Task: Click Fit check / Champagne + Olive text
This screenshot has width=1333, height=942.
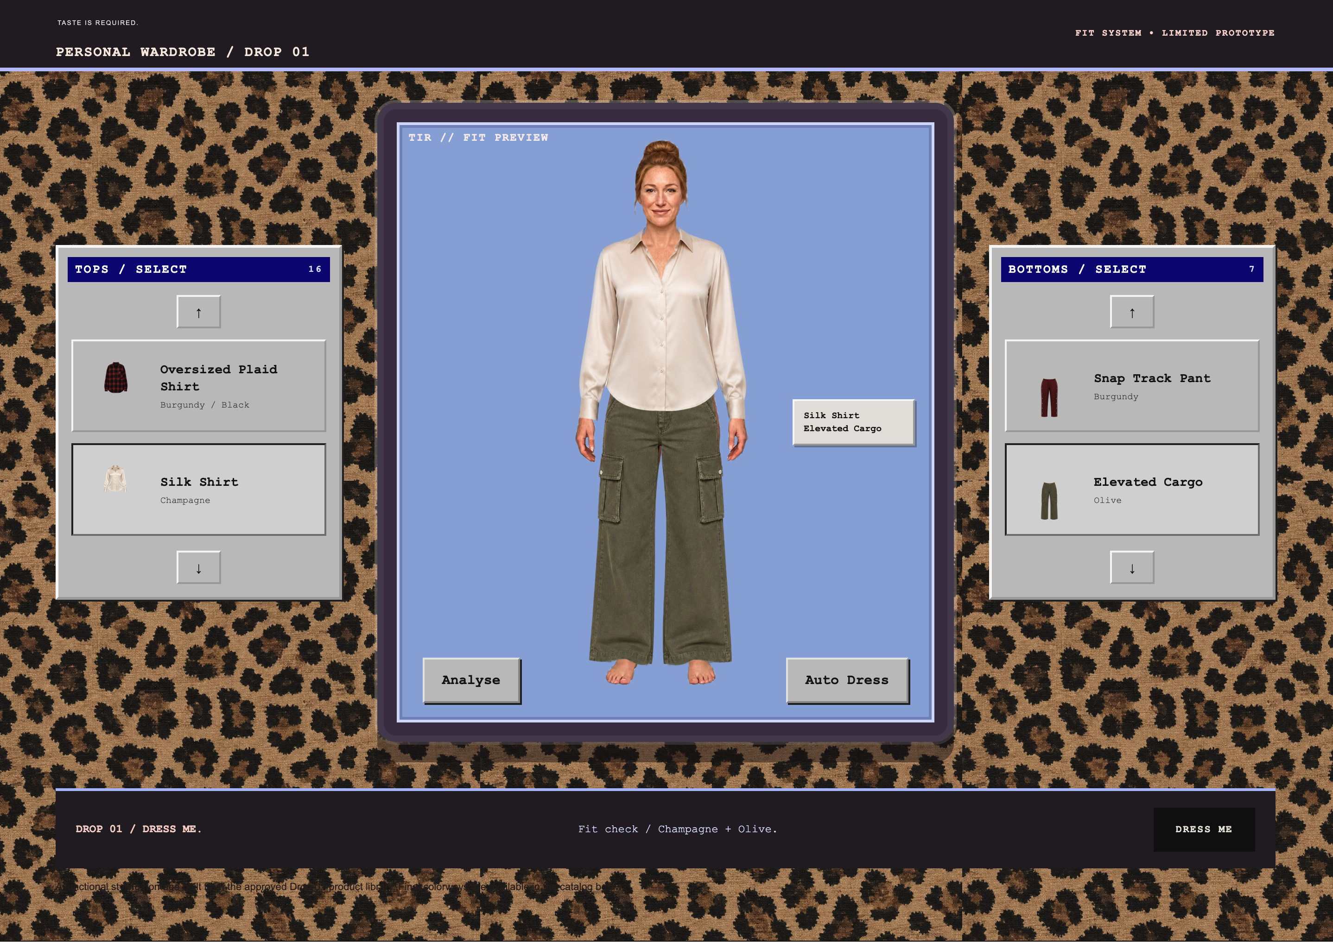Action: 677,829
